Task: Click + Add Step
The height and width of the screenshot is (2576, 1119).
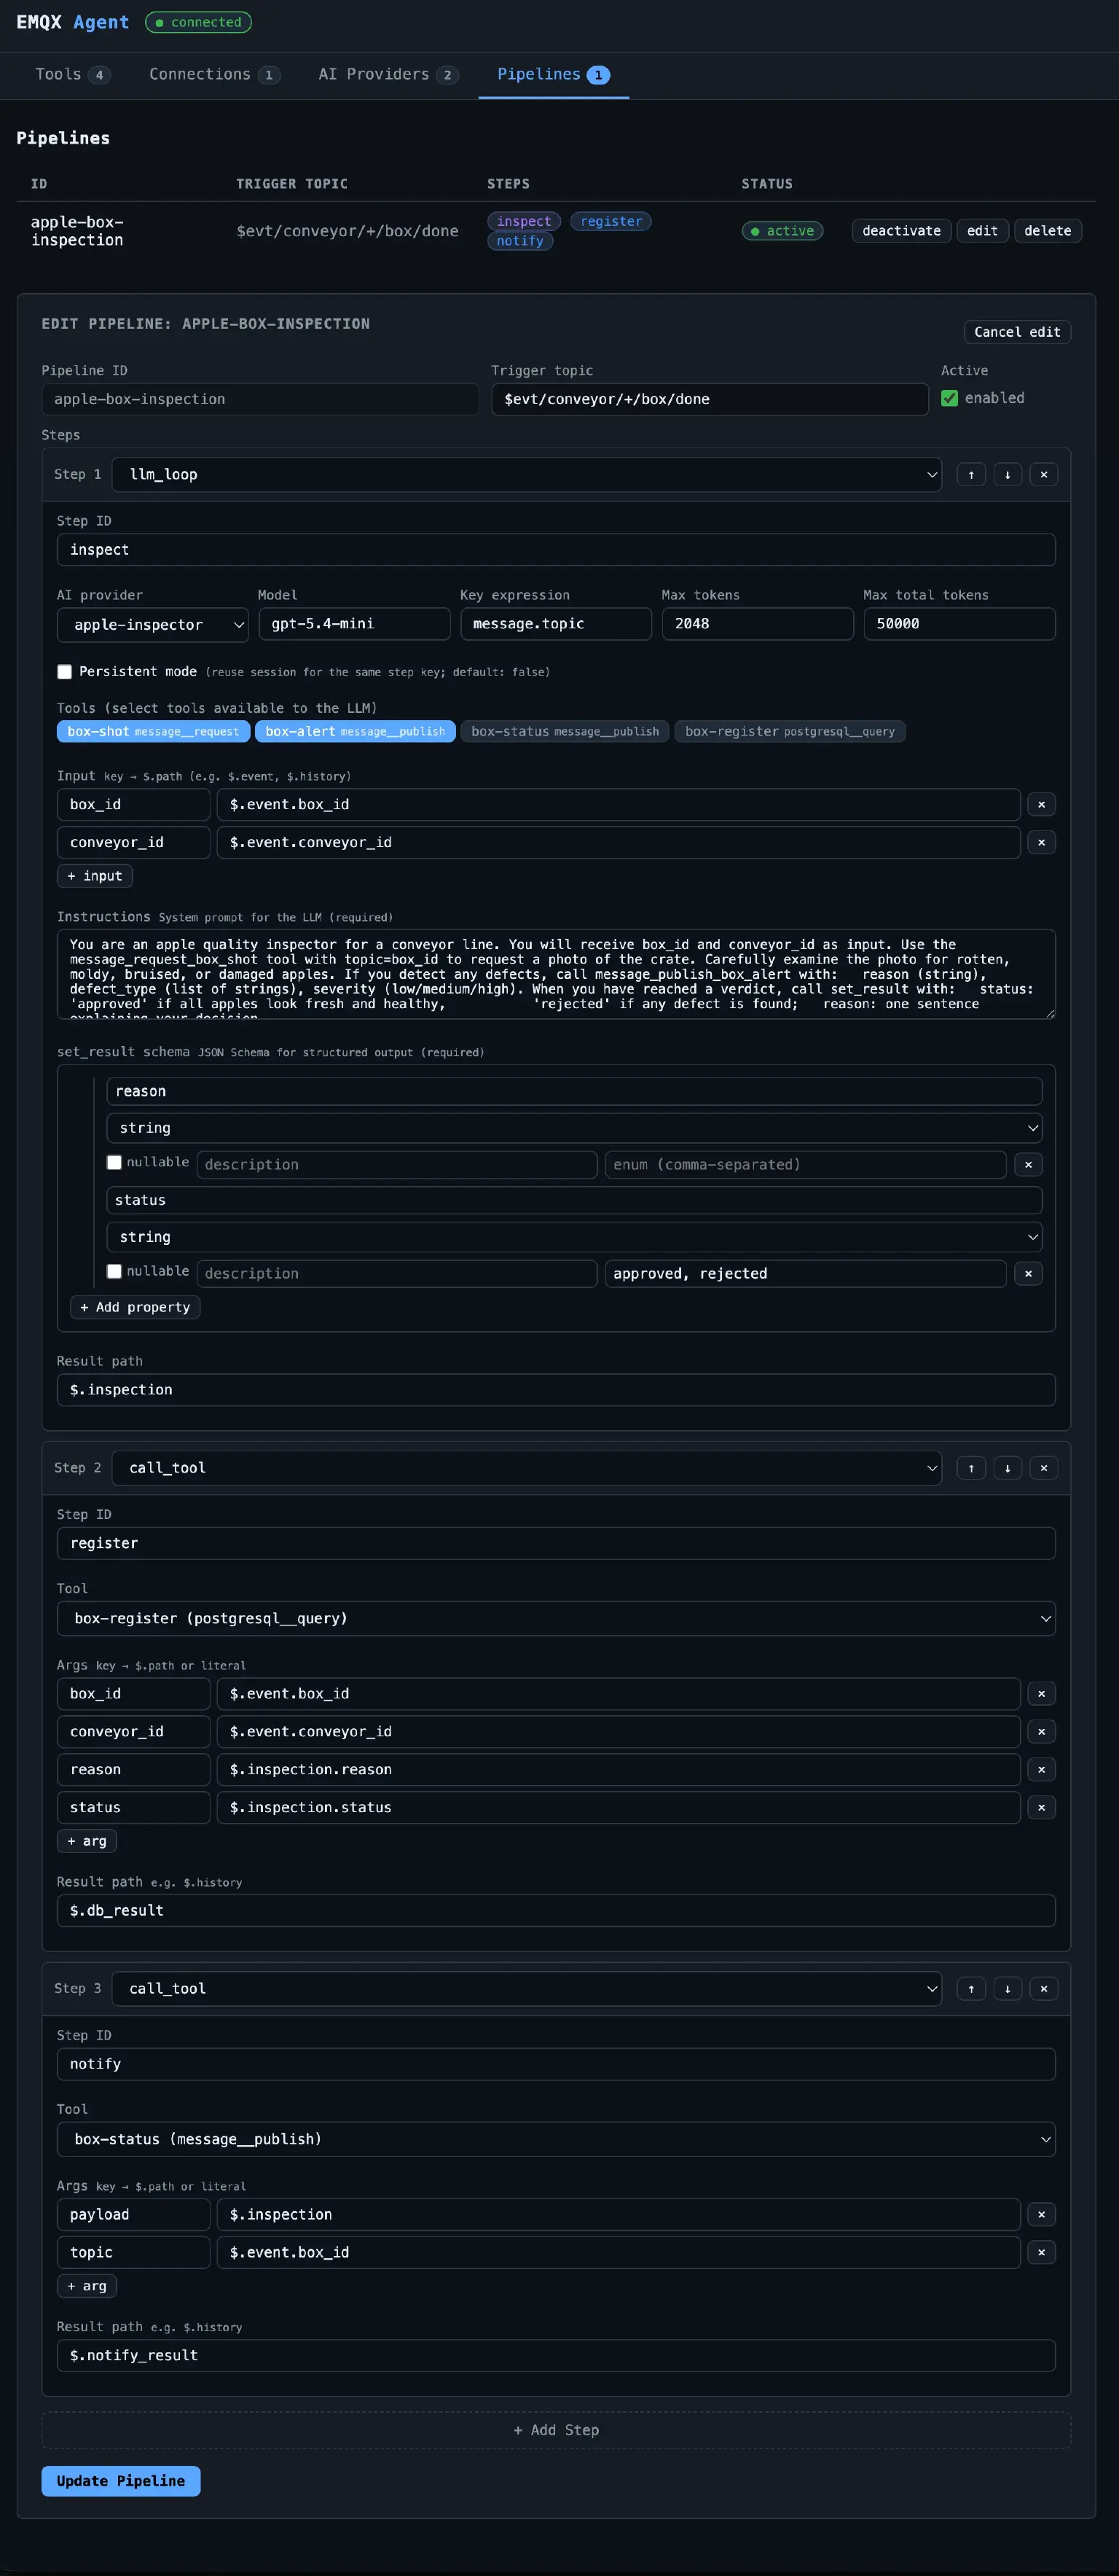Action: pos(557,2430)
